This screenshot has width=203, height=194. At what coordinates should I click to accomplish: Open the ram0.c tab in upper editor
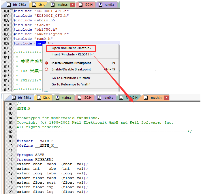coord(106,5)
